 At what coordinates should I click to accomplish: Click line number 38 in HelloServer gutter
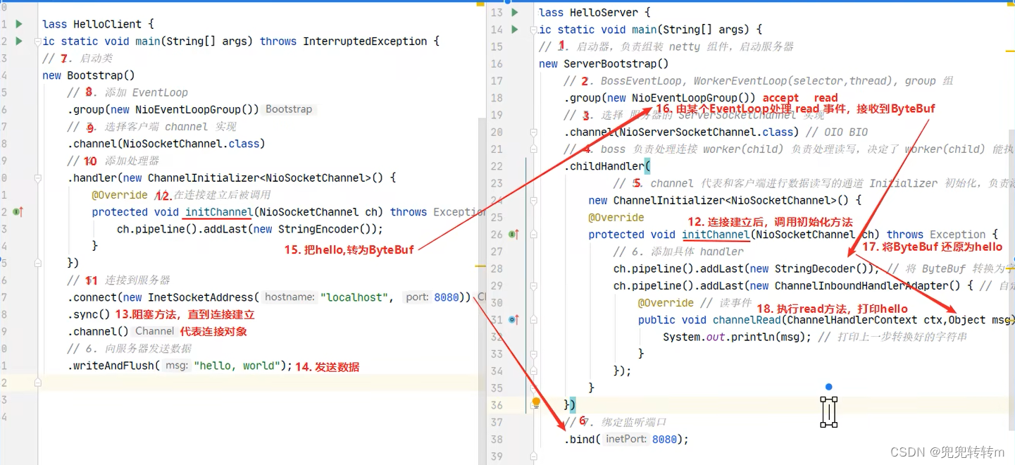click(x=497, y=439)
